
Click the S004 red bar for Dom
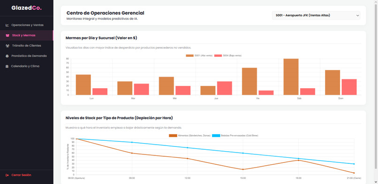pyautogui.click(x=349, y=87)
